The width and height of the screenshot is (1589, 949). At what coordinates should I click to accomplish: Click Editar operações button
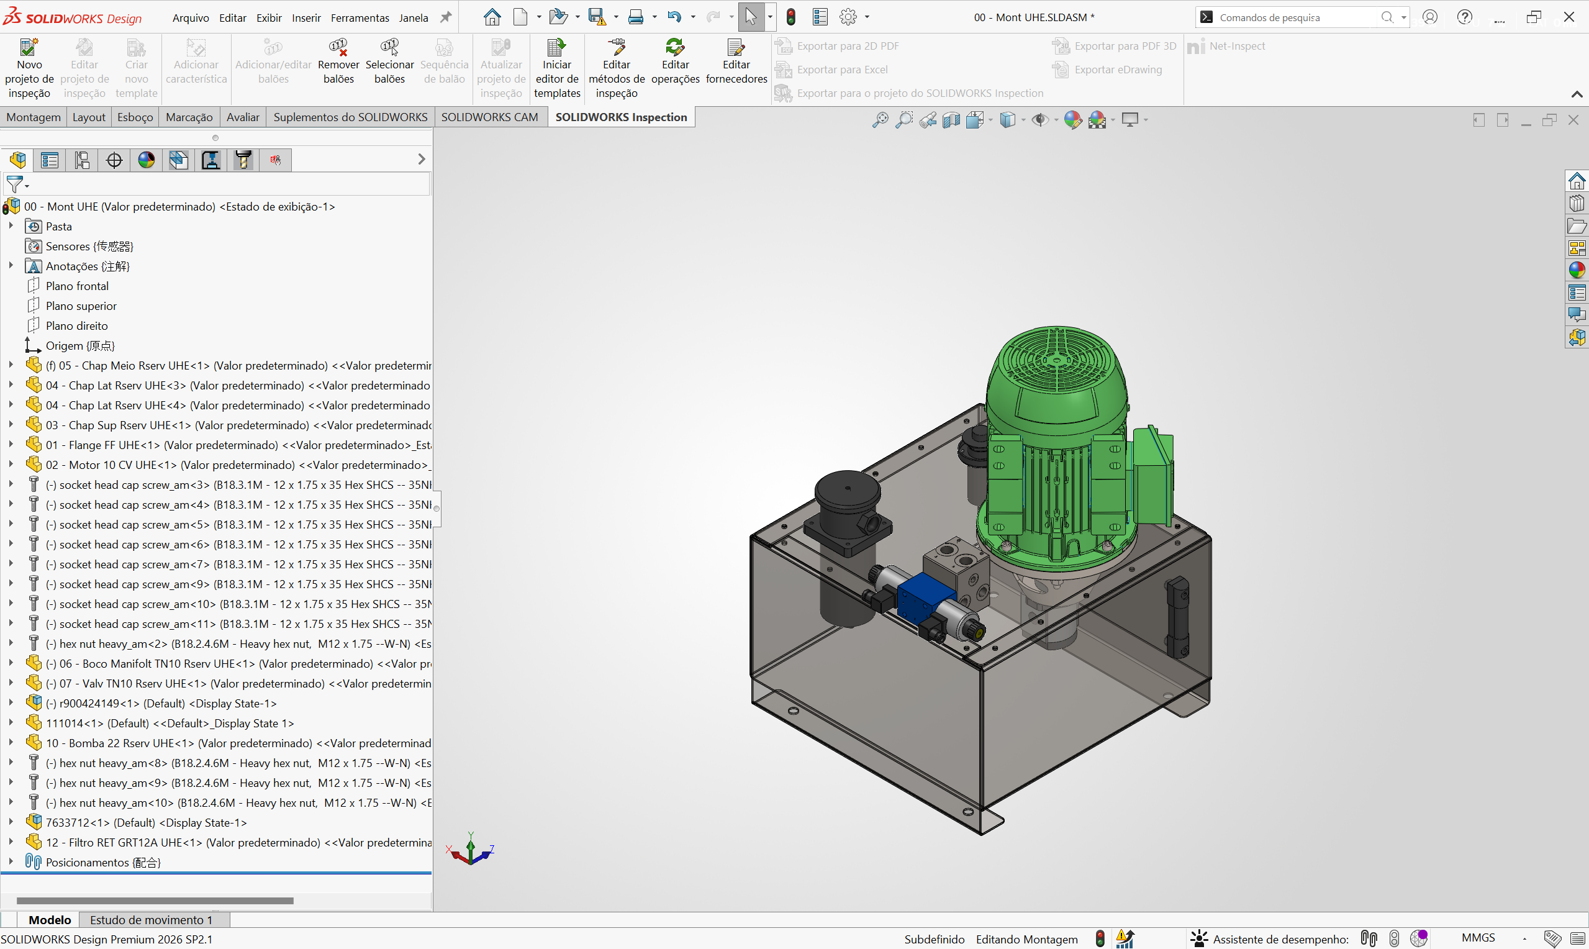point(676,63)
